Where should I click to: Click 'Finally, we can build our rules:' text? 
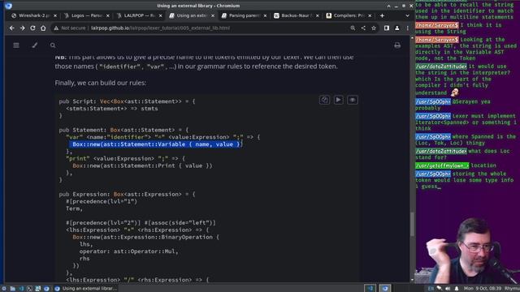(101, 83)
